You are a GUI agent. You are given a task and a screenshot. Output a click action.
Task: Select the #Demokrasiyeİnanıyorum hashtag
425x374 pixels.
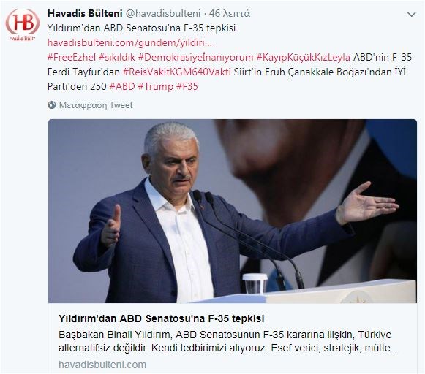point(195,58)
